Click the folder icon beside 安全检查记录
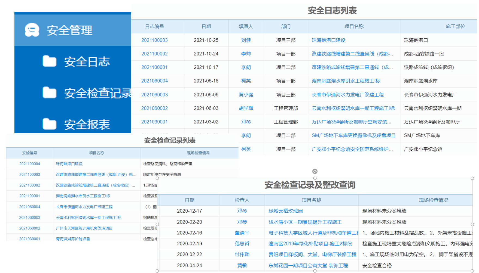The width and height of the screenshot is (479, 273). click(x=49, y=93)
